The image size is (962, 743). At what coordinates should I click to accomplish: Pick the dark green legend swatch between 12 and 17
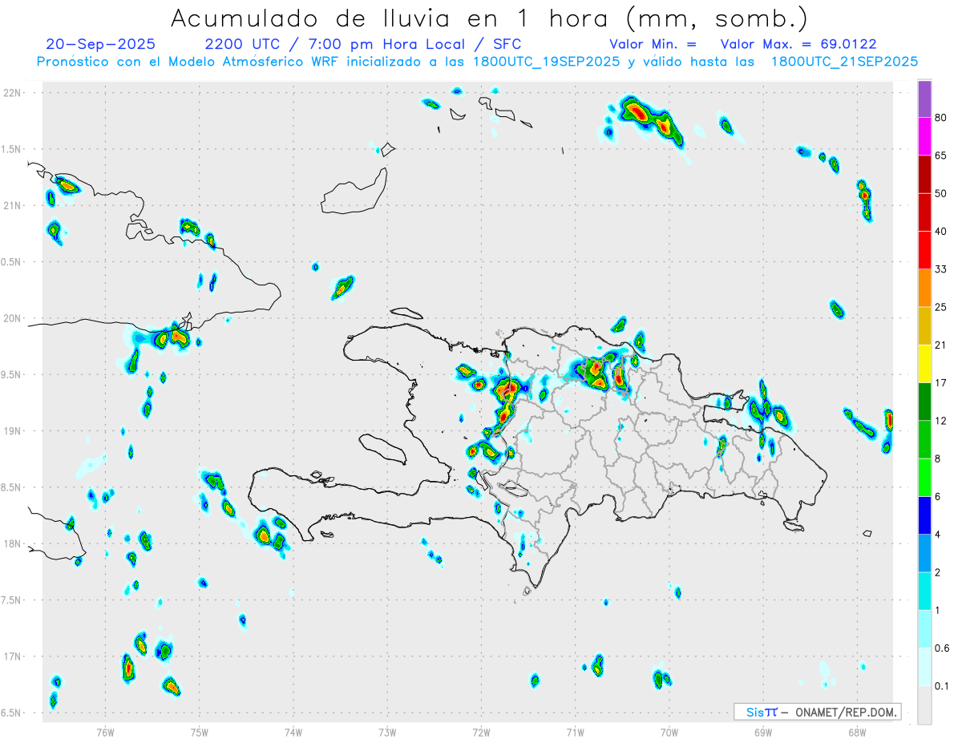(924, 402)
